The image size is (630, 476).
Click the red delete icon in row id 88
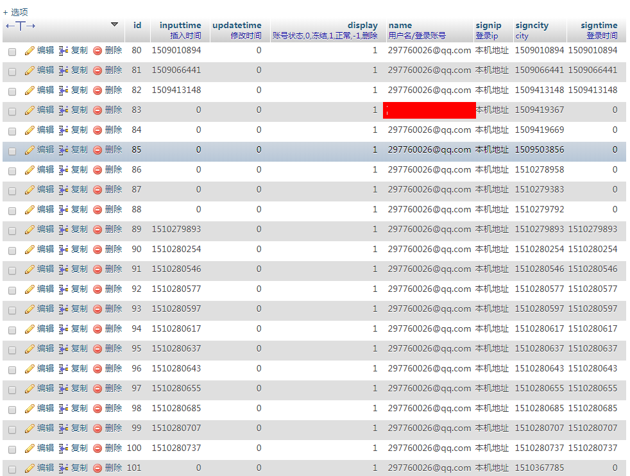[x=98, y=210]
